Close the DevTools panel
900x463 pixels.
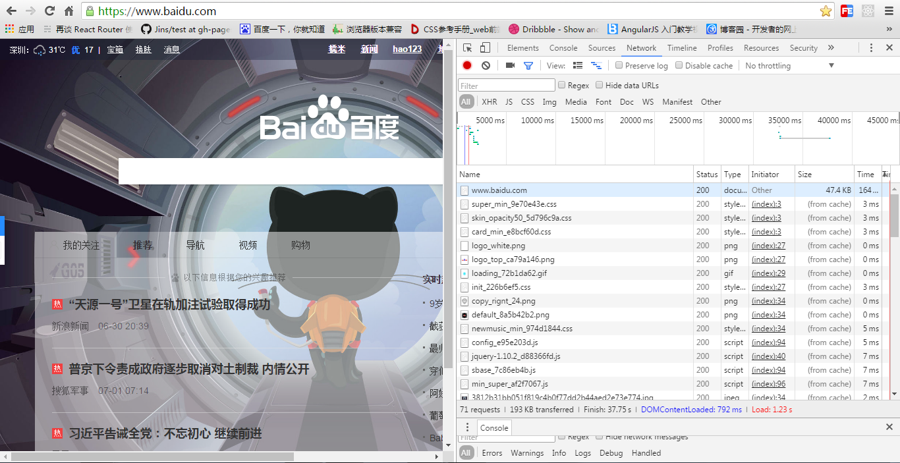pyautogui.click(x=889, y=48)
